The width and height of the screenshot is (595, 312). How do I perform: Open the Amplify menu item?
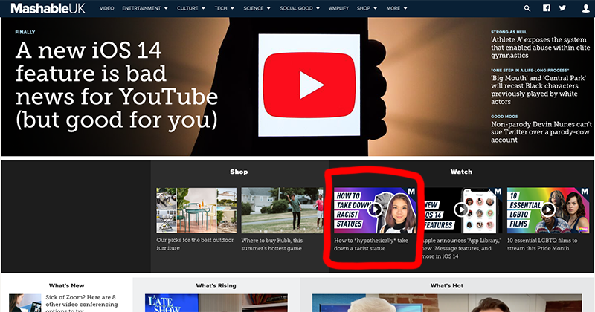pos(337,8)
